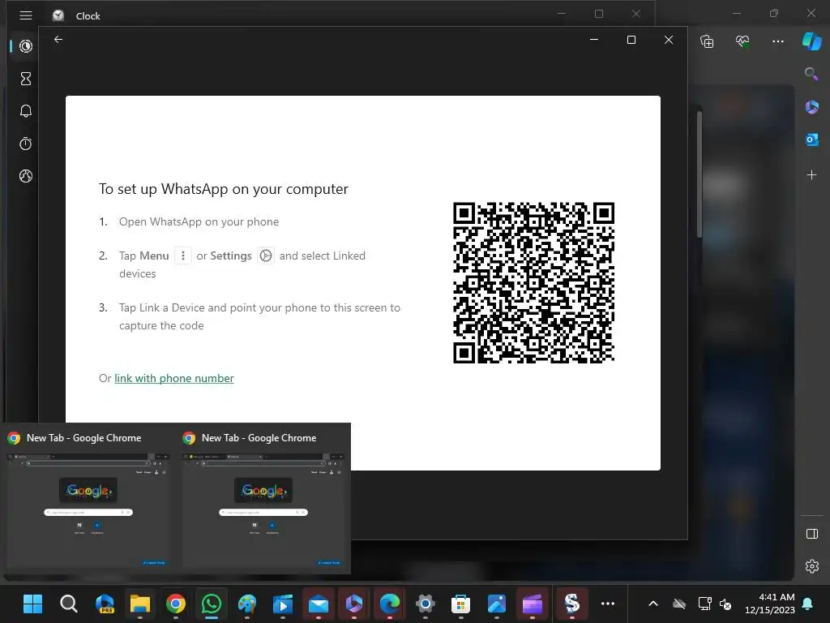
Task: Open the S-shaped app taskbar icon
Action: pos(571,604)
